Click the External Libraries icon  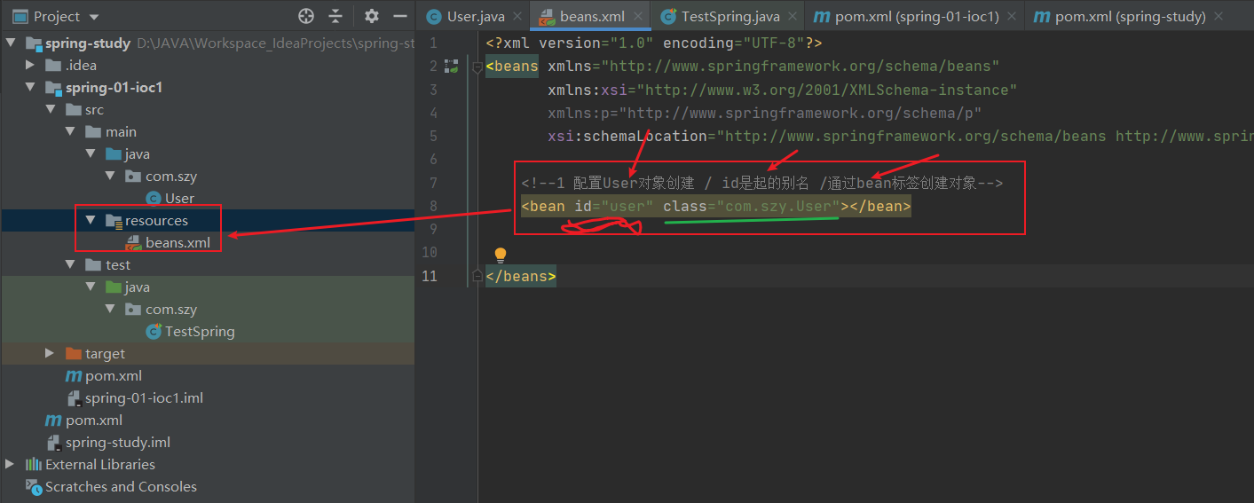33,465
